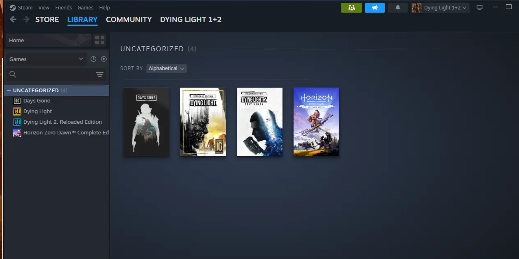519x259 pixels.
Task: Click the Dying Light 2 sidebar icon
Action: 17,122
